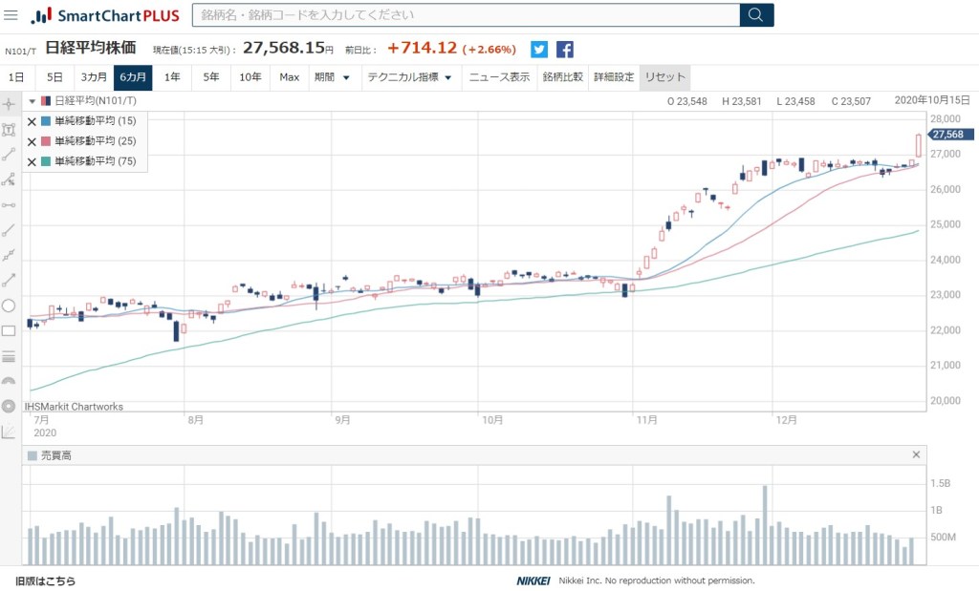
Task: Remove the 単純移動平均 (75) indicator
Action: pos(32,161)
